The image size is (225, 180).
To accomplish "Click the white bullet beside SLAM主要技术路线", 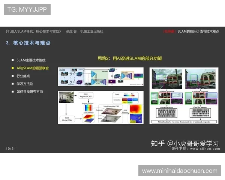I will pyautogui.click(x=13, y=60).
